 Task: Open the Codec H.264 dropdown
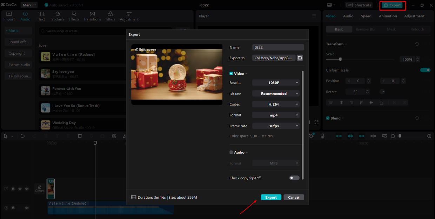276,104
